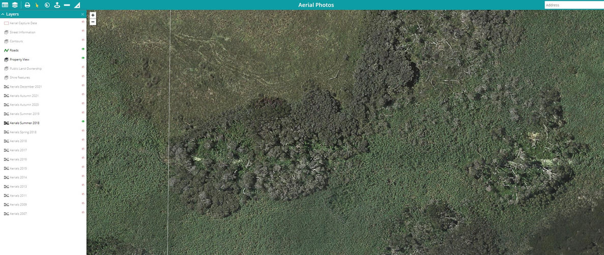Show the Aerials 2017 layer eye

click(x=83, y=149)
